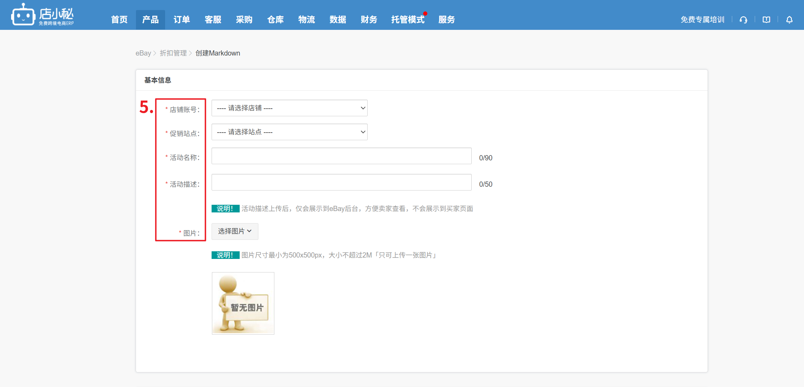804x387 pixels.
Task: Open the 客服 navigation menu
Action: (213, 20)
